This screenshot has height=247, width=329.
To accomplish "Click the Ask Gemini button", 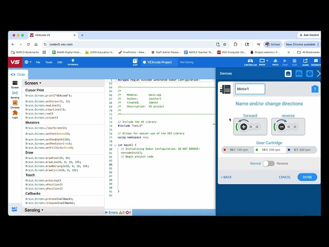I will (309, 35).
